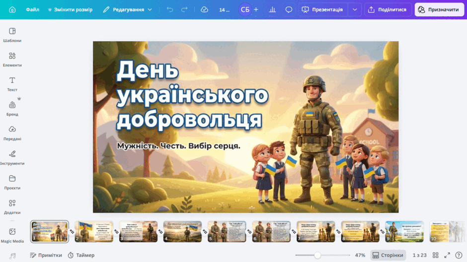
Task: Select slide 5 thumbnail
Action: tap(227, 231)
